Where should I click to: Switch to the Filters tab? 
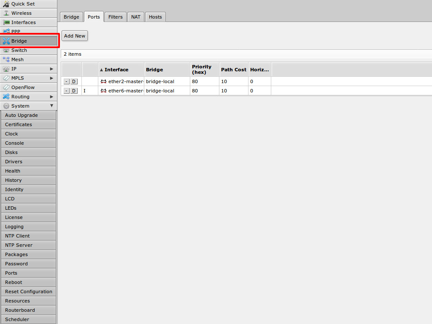pos(115,17)
